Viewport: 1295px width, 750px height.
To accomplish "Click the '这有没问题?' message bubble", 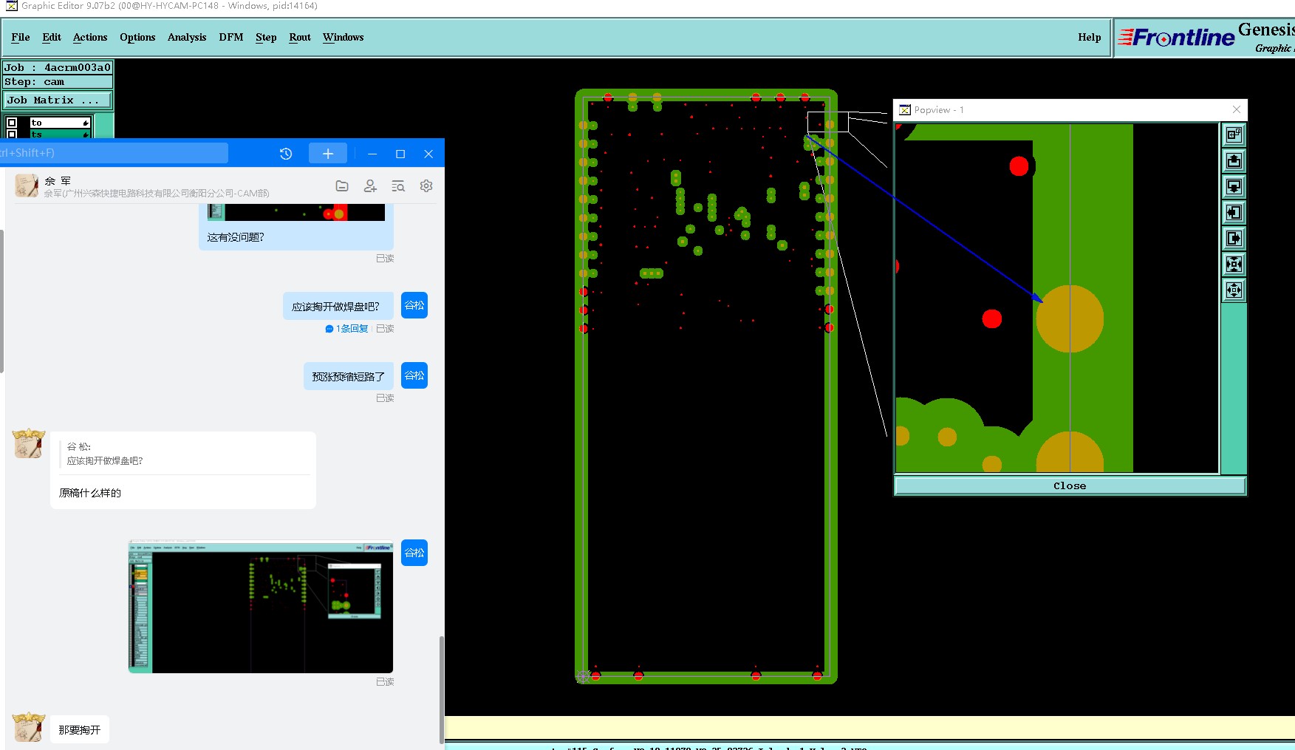I will point(295,237).
